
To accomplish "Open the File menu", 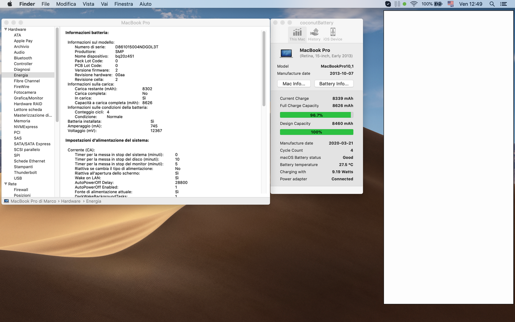I will tap(45, 4).
